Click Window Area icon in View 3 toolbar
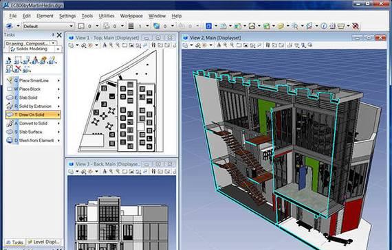Image resolution: width=392 pixels, height=250 pixels. [124, 171]
